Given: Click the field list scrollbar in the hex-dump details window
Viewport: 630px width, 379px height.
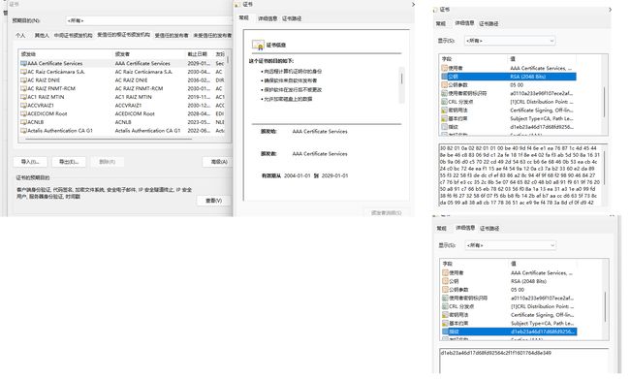Looking at the screenshot, I should tap(604, 94).
